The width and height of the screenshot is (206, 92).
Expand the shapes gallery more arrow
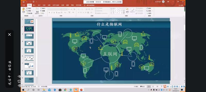pyautogui.click(x=124, y=13)
